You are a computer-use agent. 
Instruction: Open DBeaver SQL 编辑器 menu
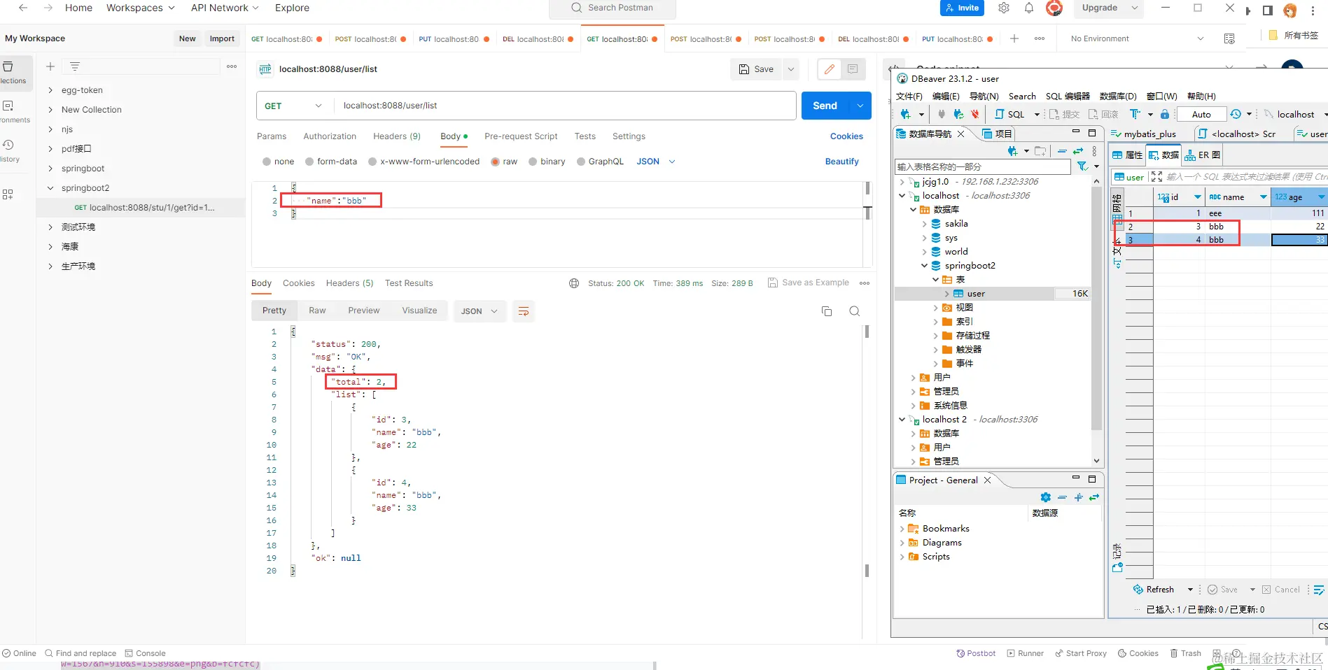(1068, 97)
